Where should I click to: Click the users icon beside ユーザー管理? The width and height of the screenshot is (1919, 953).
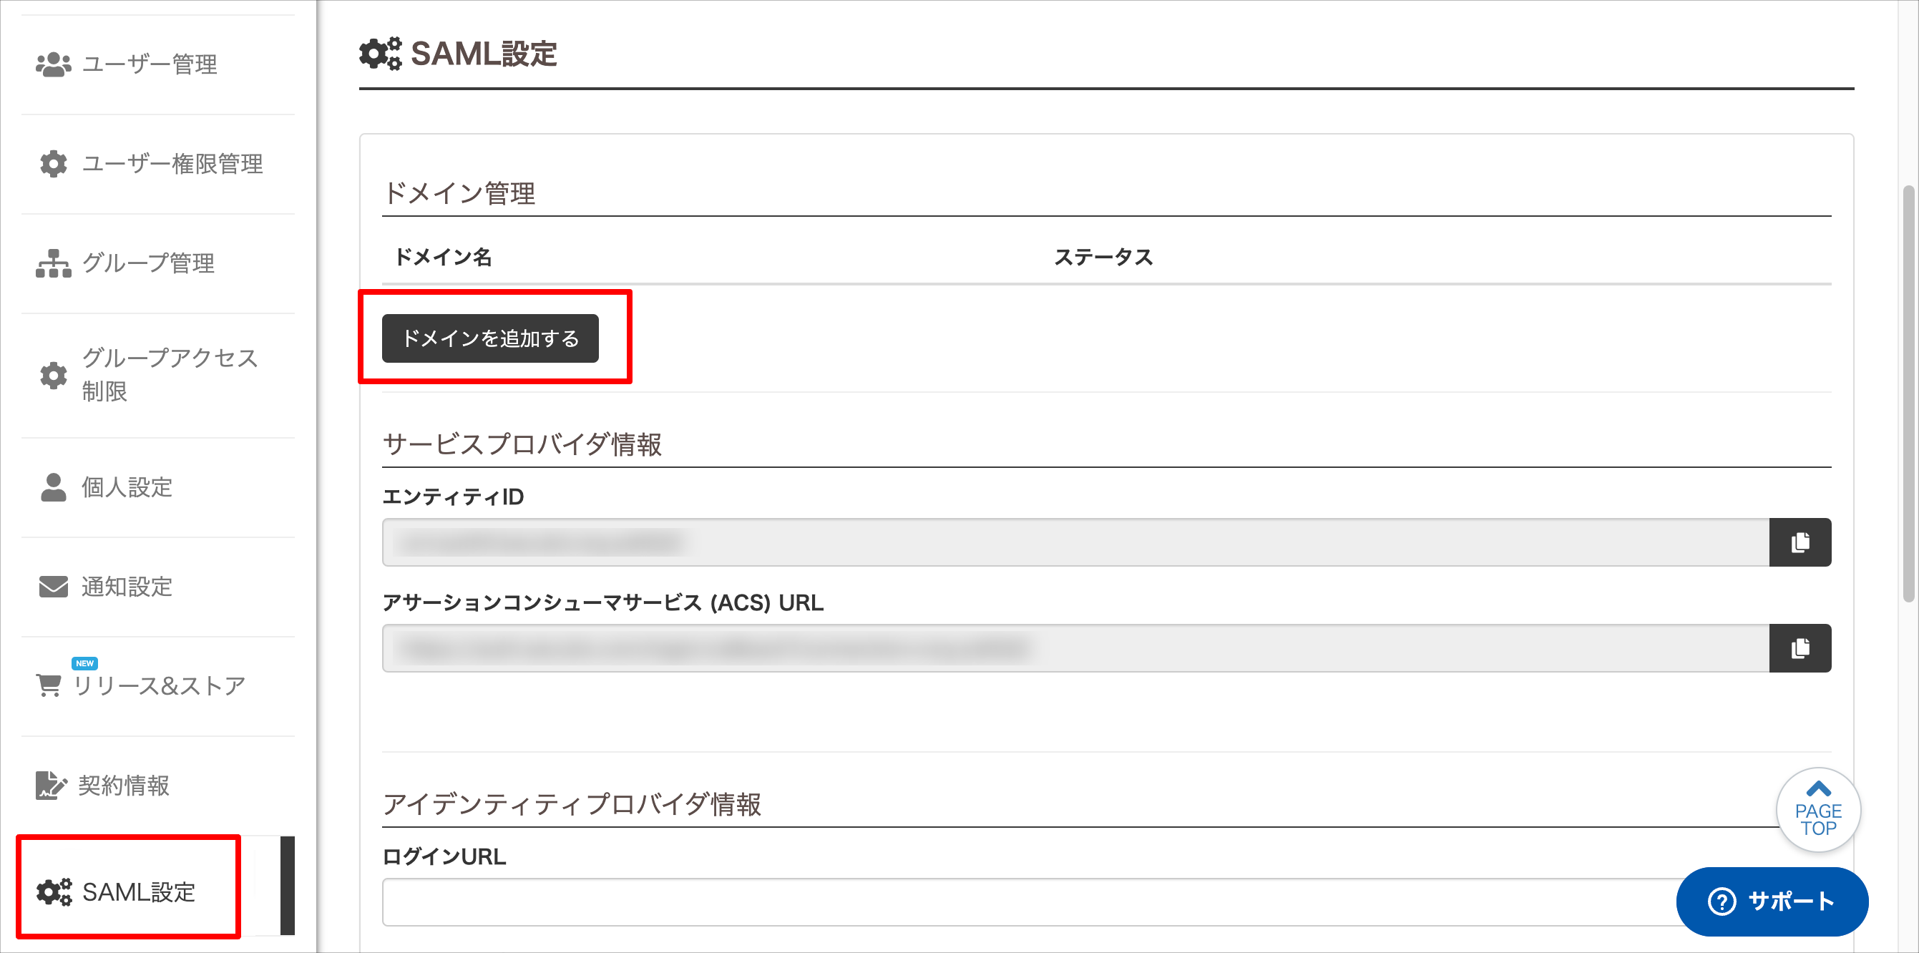pos(54,65)
